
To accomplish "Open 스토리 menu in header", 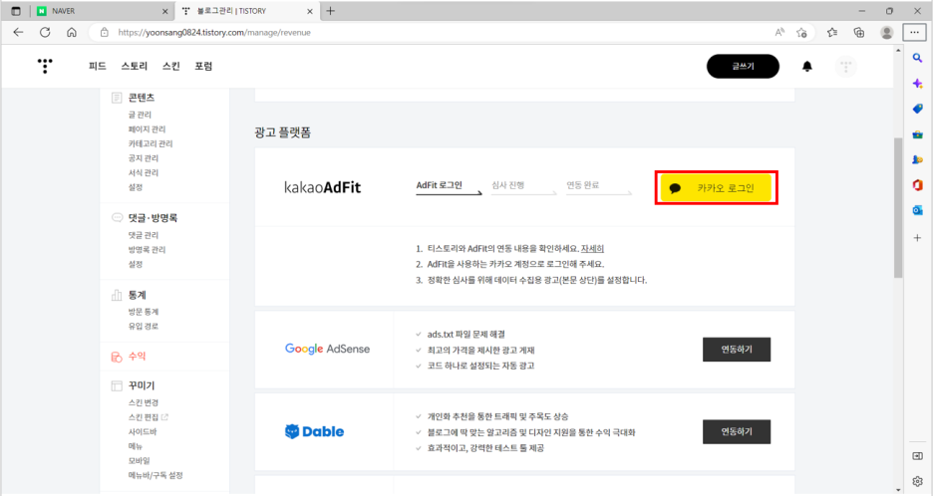I will click(x=134, y=66).
